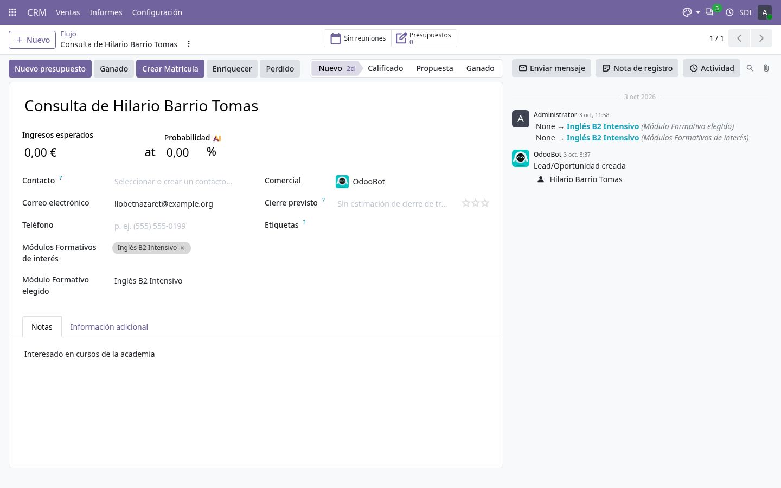
Task: Switch to Información adicional tab
Action: [x=109, y=327]
